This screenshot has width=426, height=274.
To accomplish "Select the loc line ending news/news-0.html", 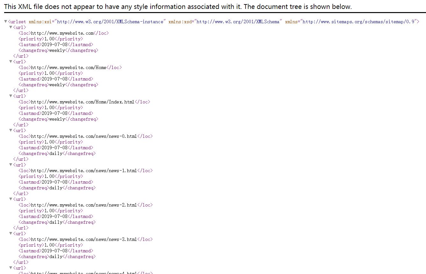I will pyautogui.click(x=85, y=136).
